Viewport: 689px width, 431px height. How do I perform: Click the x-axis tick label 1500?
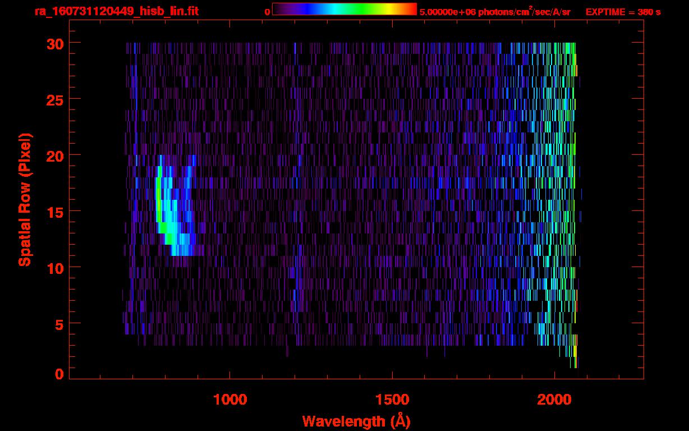click(392, 400)
